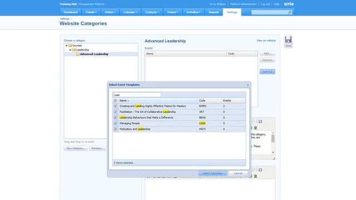Open the Activities dropdown menu
Viewport: 356px width, 200px height.
(193, 12)
